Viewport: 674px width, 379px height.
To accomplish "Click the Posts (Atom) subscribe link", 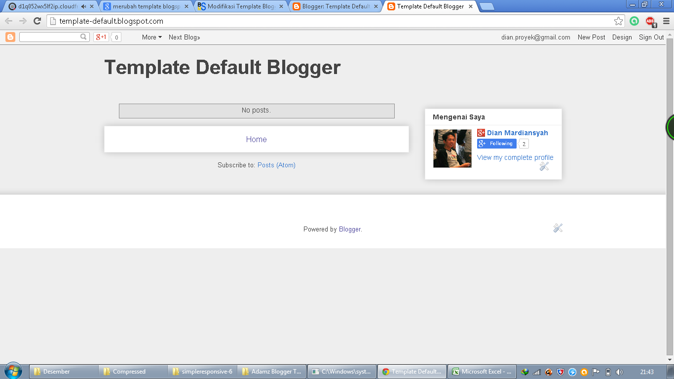I will point(276,165).
